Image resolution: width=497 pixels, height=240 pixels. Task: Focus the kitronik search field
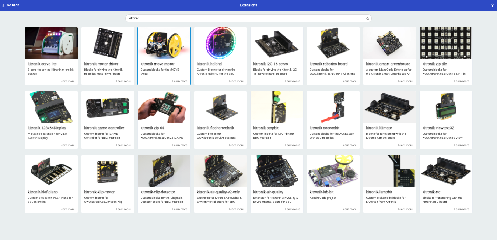248,18
